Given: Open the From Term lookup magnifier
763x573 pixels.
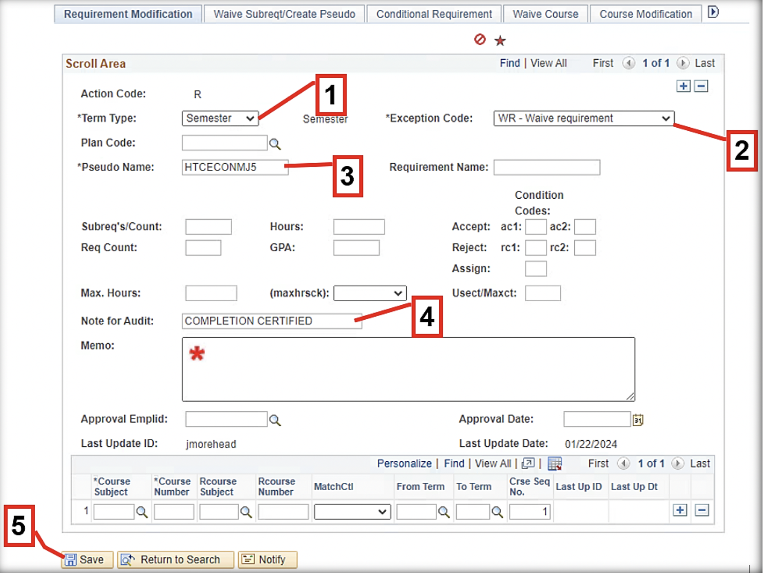Looking at the screenshot, I should pos(443,512).
